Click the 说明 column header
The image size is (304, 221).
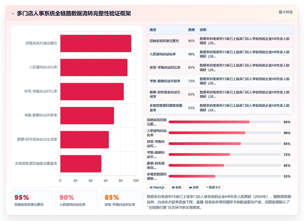click(x=203, y=30)
